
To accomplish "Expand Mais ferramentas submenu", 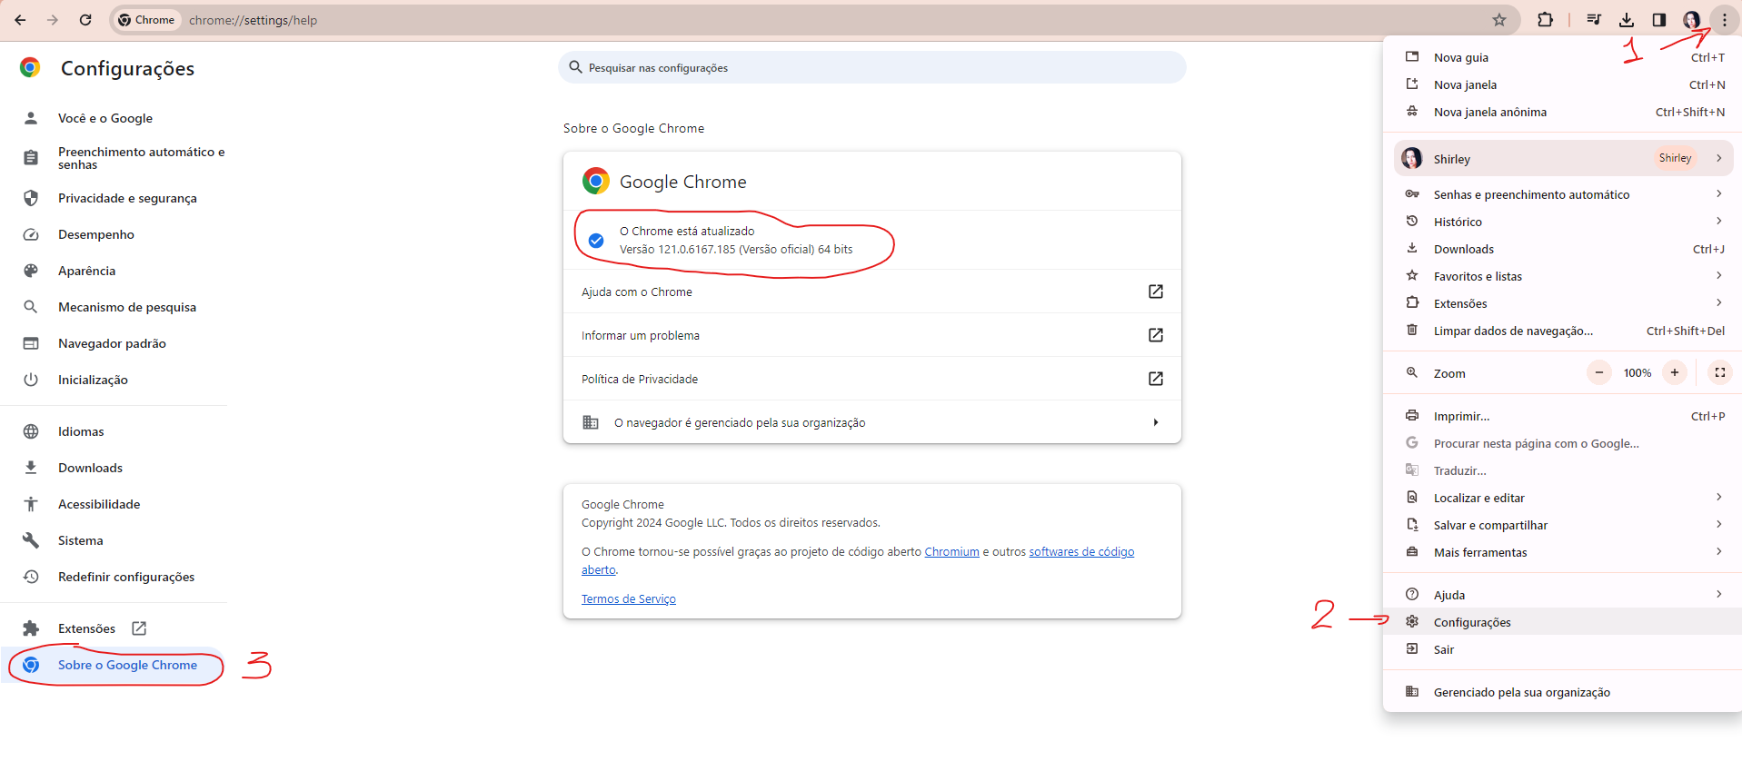I will click(1562, 552).
